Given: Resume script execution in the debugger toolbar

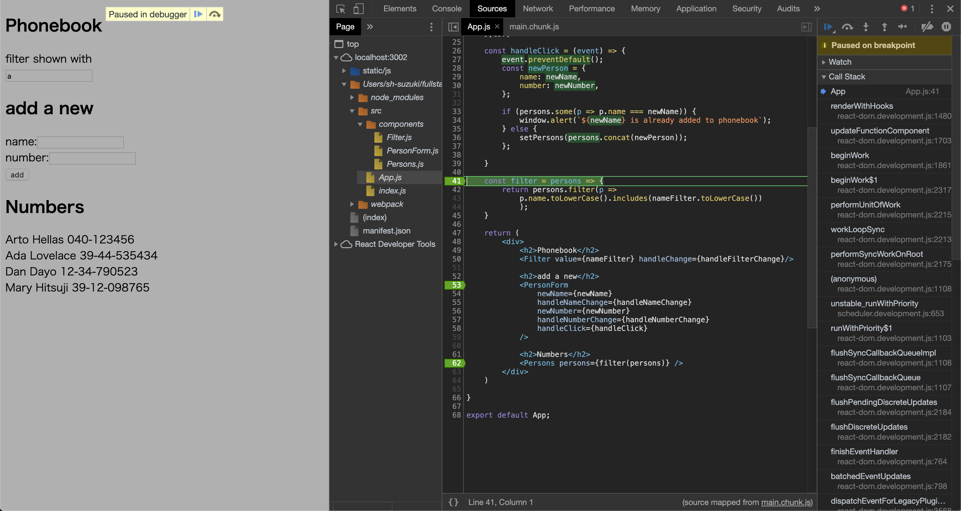Looking at the screenshot, I should coord(829,27).
